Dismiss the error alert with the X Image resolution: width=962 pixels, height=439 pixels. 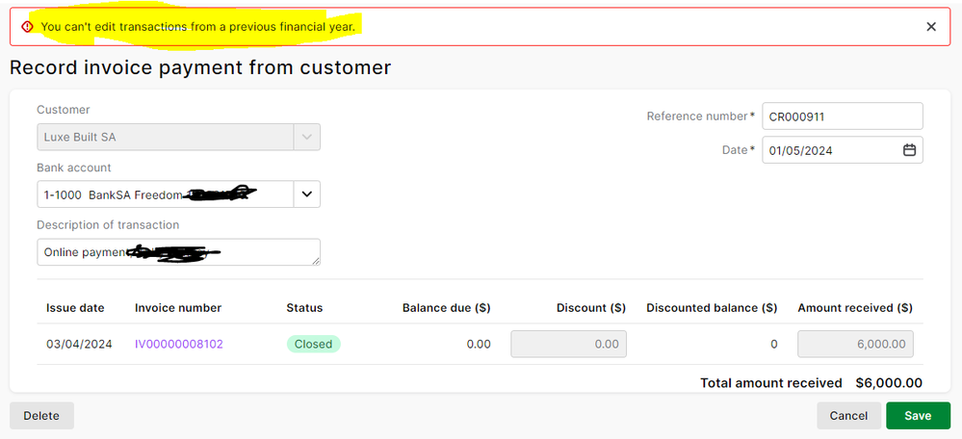(931, 27)
